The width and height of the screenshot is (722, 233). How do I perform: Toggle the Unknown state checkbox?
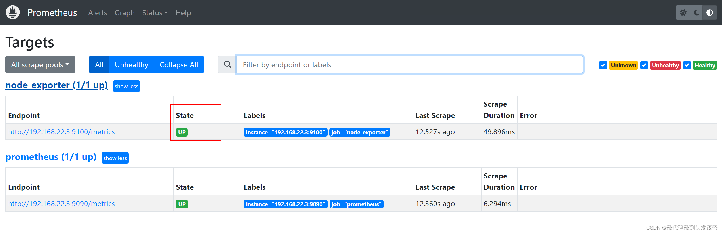(x=603, y=65)
